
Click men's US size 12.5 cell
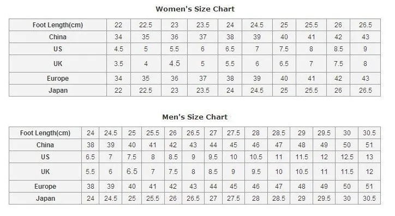(x=347, y=157)
